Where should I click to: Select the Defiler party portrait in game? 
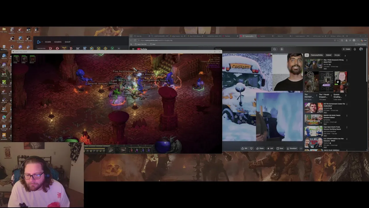(x=24, y=59)
